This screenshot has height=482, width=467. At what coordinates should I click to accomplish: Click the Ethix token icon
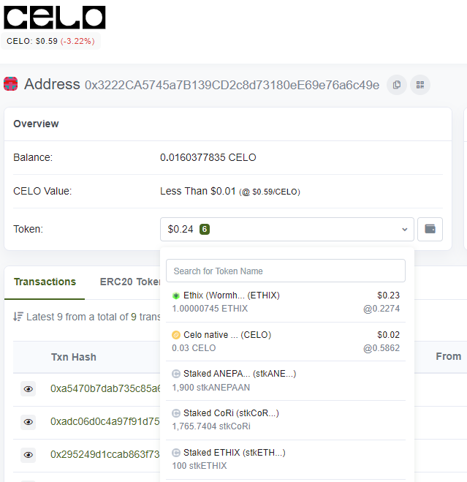coord(175,295)
